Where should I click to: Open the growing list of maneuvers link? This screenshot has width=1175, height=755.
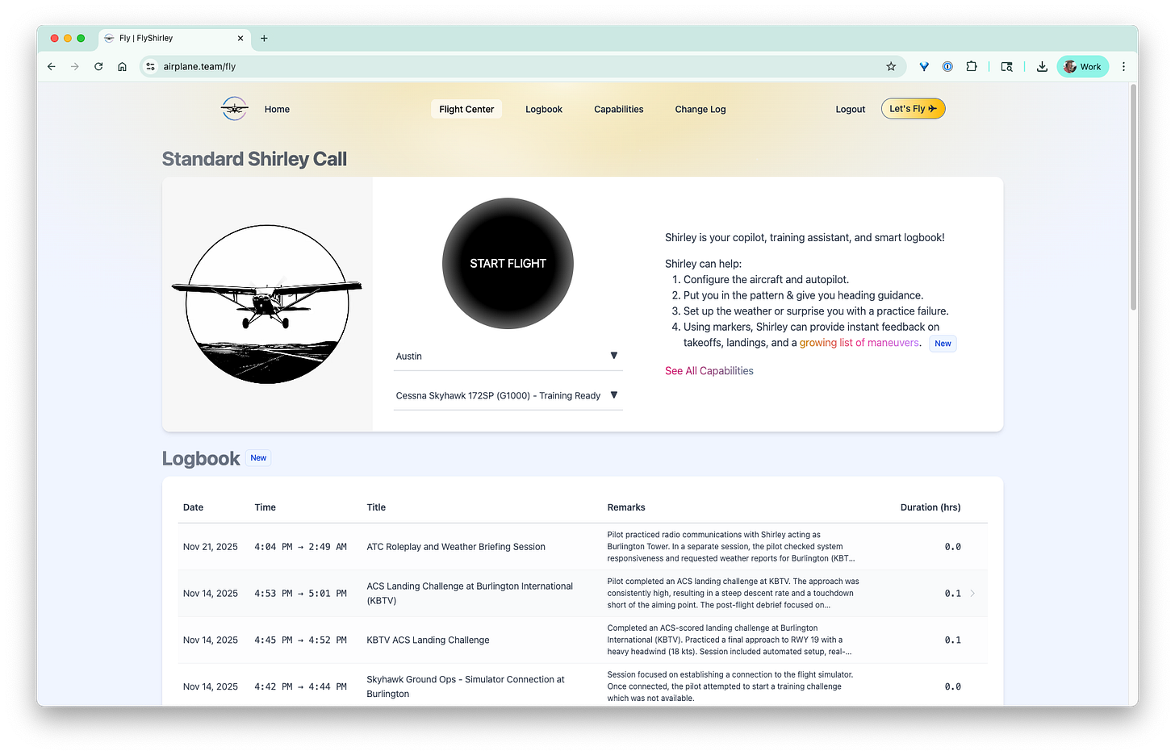tap(859, 343)
